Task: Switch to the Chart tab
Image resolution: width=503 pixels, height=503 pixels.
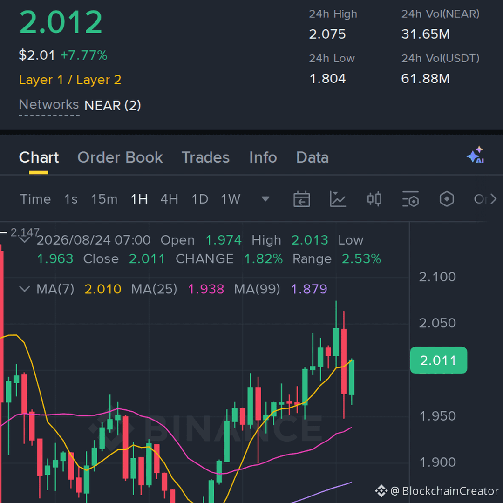Action: (x=39, y=157)
